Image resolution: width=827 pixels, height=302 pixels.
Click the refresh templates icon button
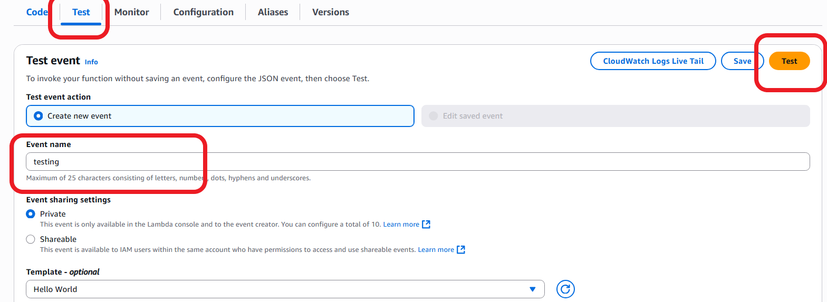tap(565, 289)
